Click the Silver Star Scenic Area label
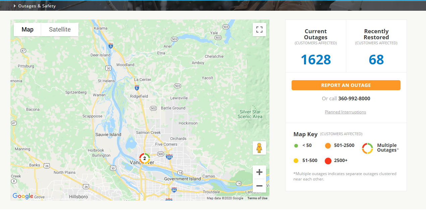 coord(250,114)
